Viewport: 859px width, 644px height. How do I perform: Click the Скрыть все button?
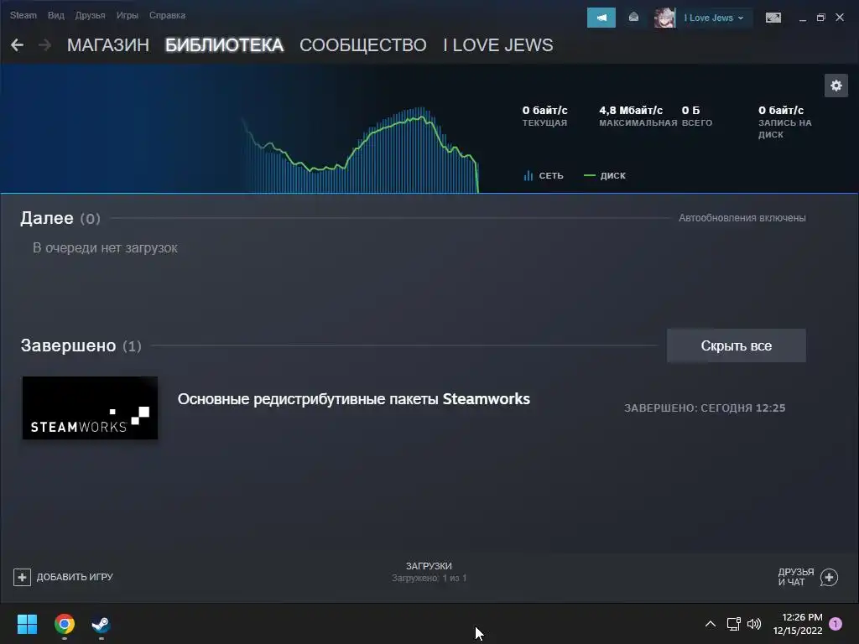(737, 345)
